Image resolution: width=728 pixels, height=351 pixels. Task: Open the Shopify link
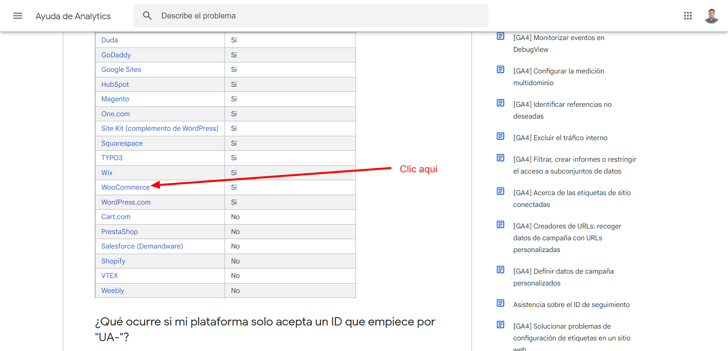[x=113, y=261]
